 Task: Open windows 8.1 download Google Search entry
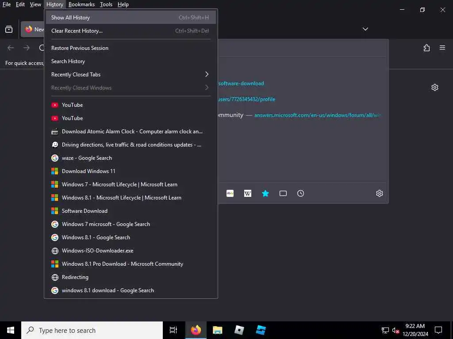click(x=131, y=291)
